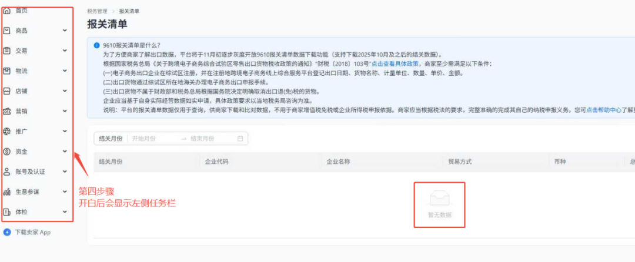This screenshot has width=635, height=262.
Task: Click the 币种 column header
Action: (560, 162)
